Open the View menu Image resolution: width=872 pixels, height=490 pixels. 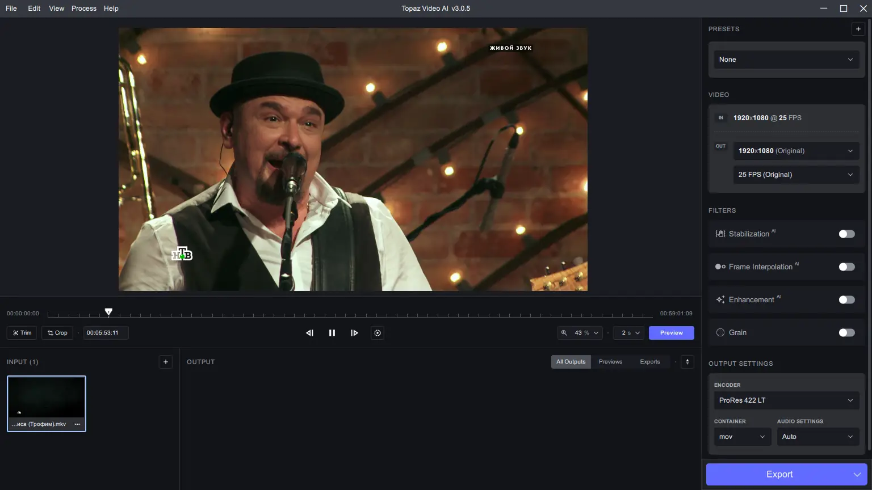click(x=57, y=9)
